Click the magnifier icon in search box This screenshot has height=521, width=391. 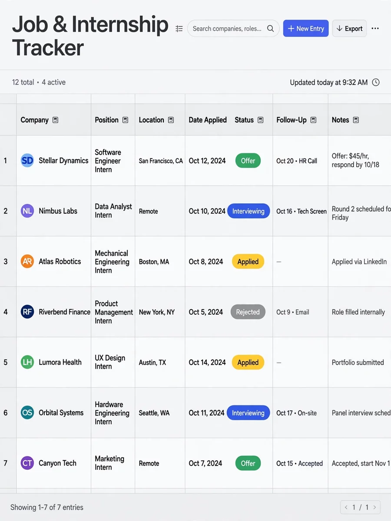click(x=270, y=29)
